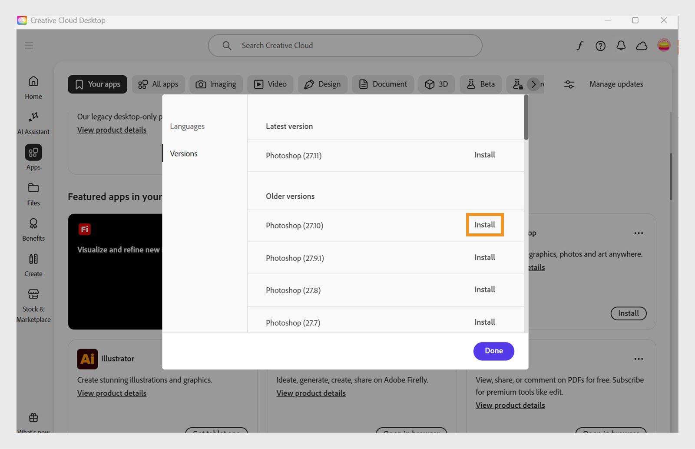Open Benefits in sidebar
Screen dimensions: 695x449
33,230
